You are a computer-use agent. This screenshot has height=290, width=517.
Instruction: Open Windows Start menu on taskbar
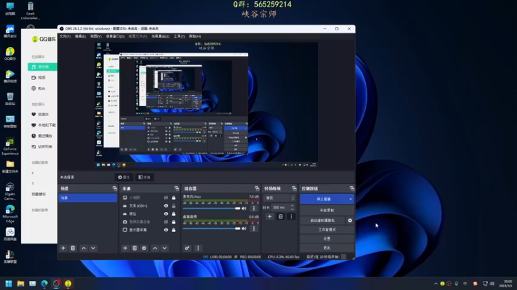coord(8,284)
